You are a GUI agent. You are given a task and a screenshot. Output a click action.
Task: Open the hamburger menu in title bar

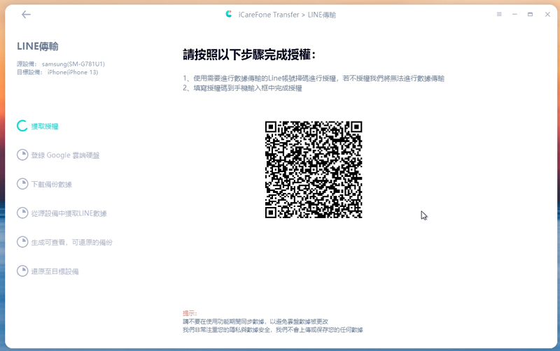click(499, 14)
